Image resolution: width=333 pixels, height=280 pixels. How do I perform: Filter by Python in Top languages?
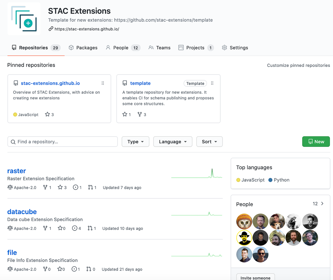(x=279, y=180)
